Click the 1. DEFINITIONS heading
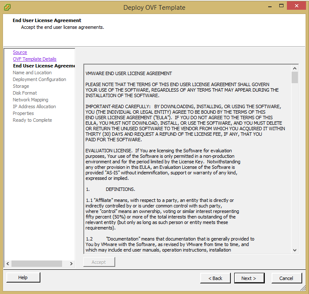309x294 pixels. point(111,189)
